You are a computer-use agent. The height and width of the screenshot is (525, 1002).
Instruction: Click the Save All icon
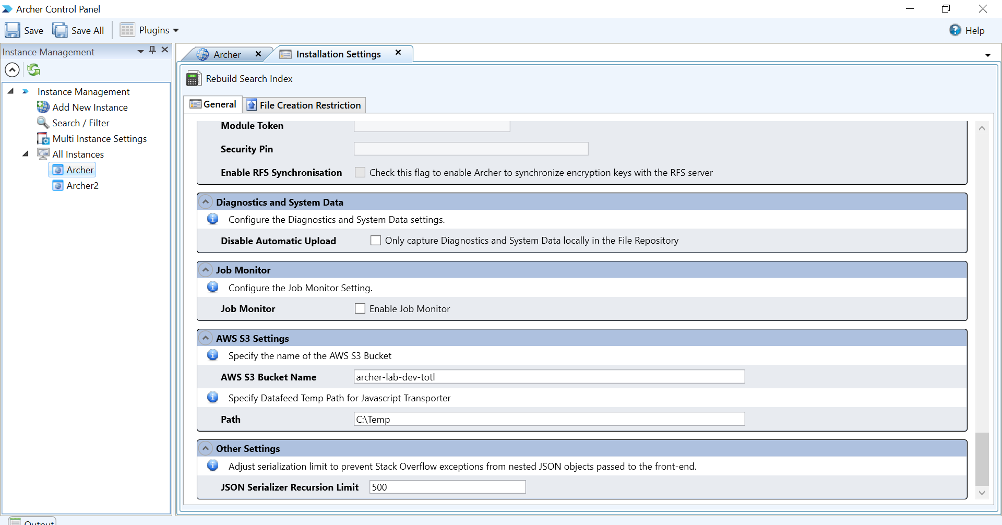(x=60, y=30)
